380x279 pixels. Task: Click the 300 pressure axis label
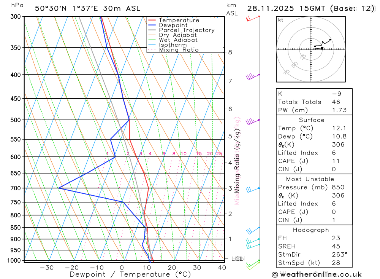click(16, 16)
